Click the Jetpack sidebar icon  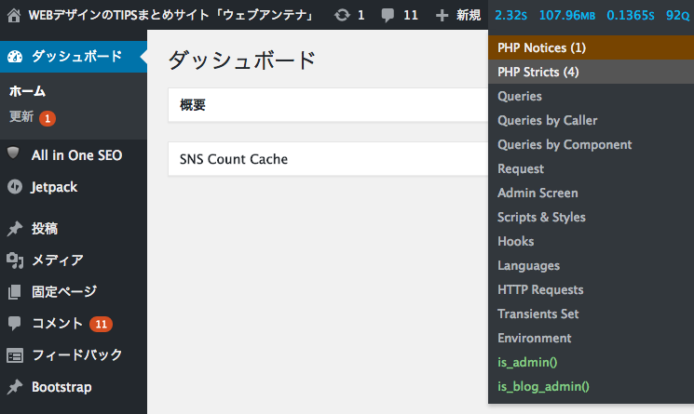15,187
